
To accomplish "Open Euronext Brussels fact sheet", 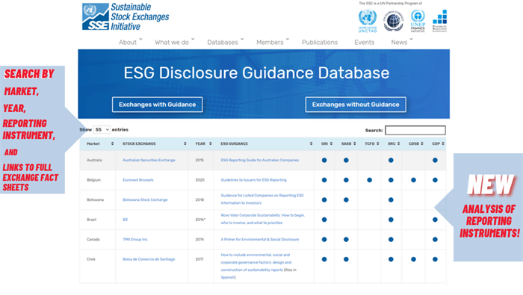I will 138,180.
